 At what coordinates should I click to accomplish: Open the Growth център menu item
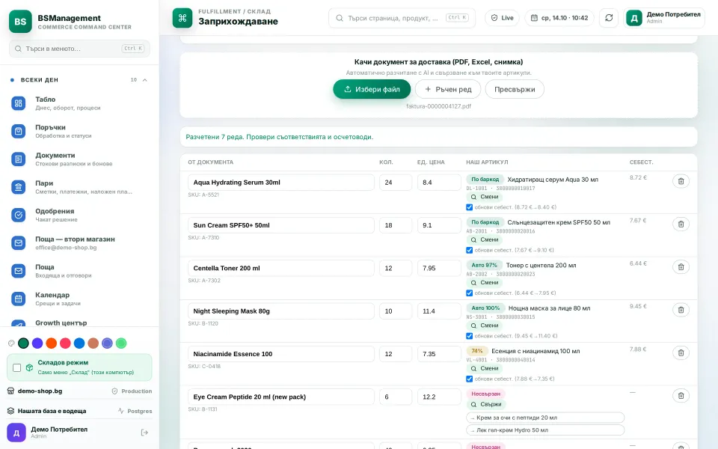click(x=79, y=323)
